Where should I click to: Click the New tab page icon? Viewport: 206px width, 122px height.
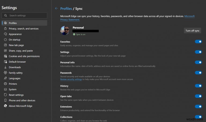(5, 45)
